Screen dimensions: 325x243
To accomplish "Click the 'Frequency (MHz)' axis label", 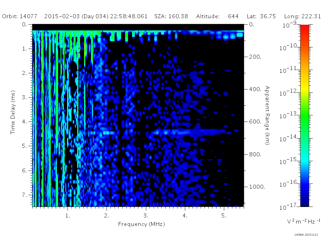I will 141,224.
